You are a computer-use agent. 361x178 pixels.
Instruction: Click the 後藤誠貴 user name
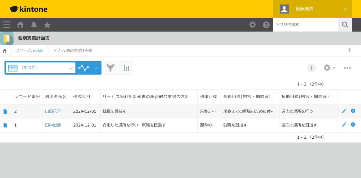tap(304, 9)
